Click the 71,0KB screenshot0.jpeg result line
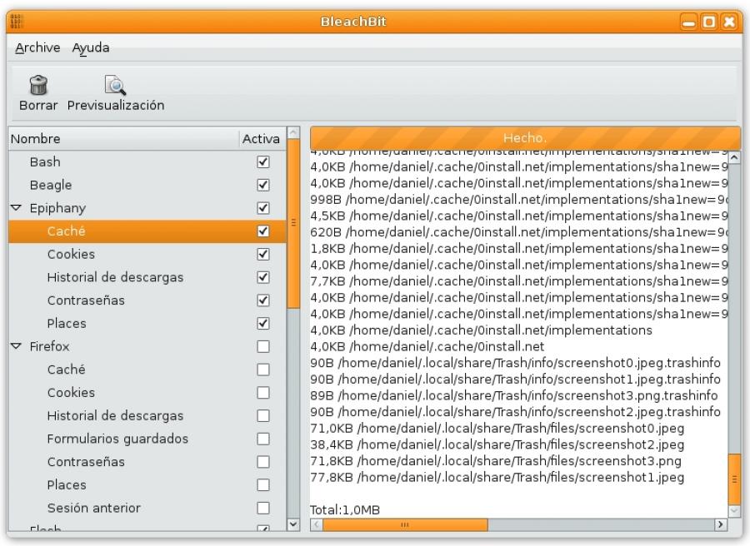 point(497,429)
